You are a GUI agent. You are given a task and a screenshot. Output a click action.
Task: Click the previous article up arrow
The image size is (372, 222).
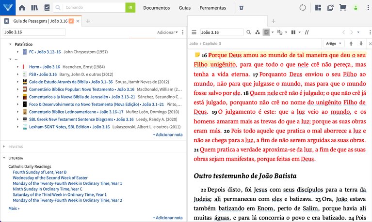pyautogui.click(x=351, y=44)
